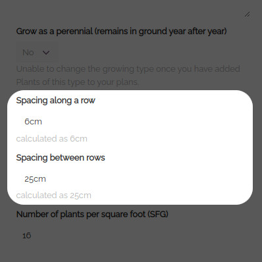Click the 'Spacing along a row' field showing 6cm
This screenshot has width=262, height=262.
[x=131, y=121]
